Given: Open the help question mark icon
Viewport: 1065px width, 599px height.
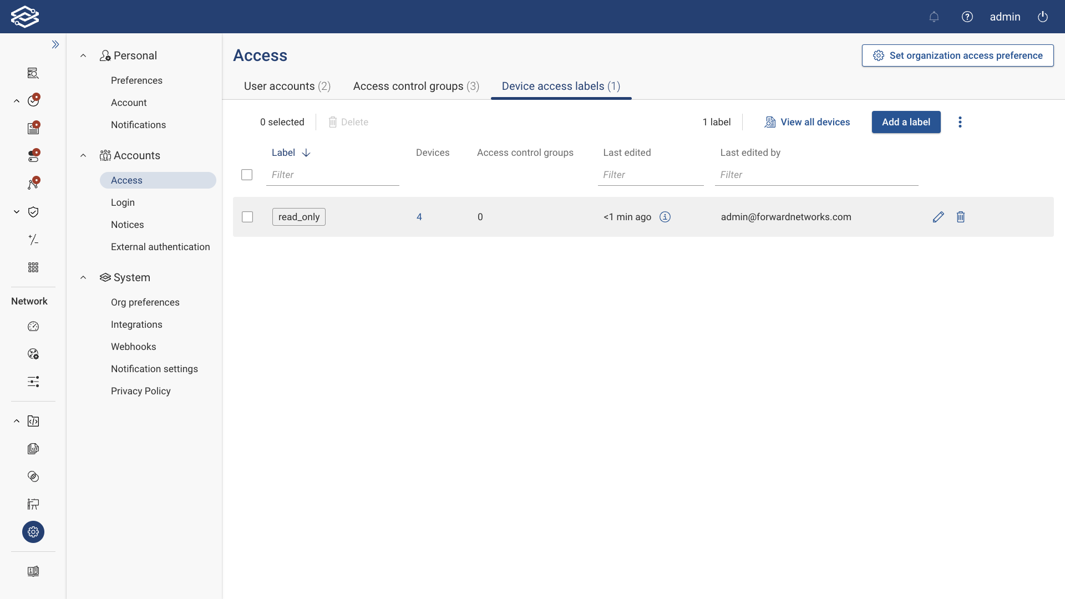Looking at the screenshot, I should pos(967,17).
